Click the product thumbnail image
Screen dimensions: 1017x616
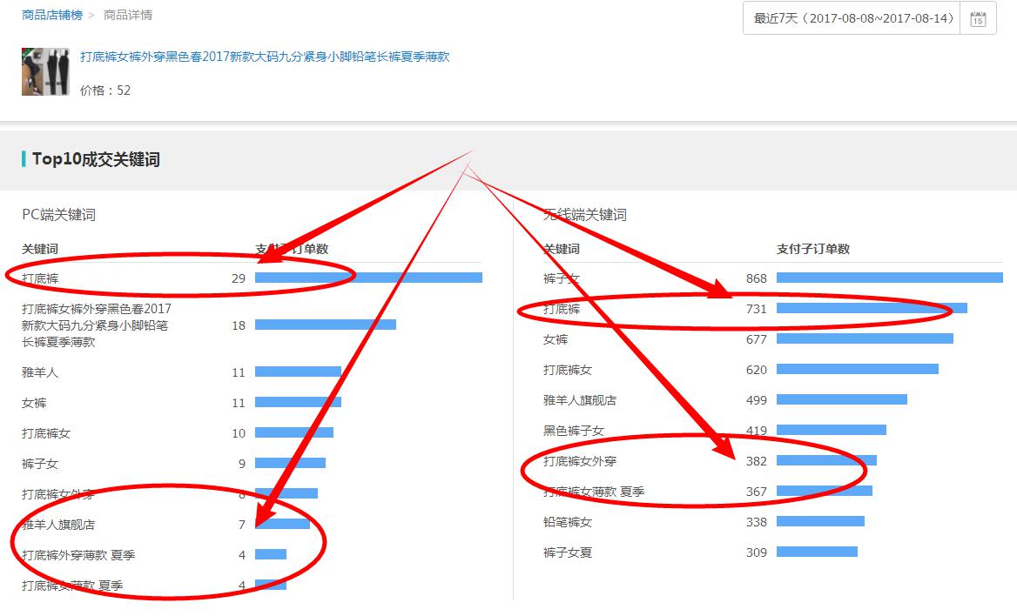coord(45,72)
